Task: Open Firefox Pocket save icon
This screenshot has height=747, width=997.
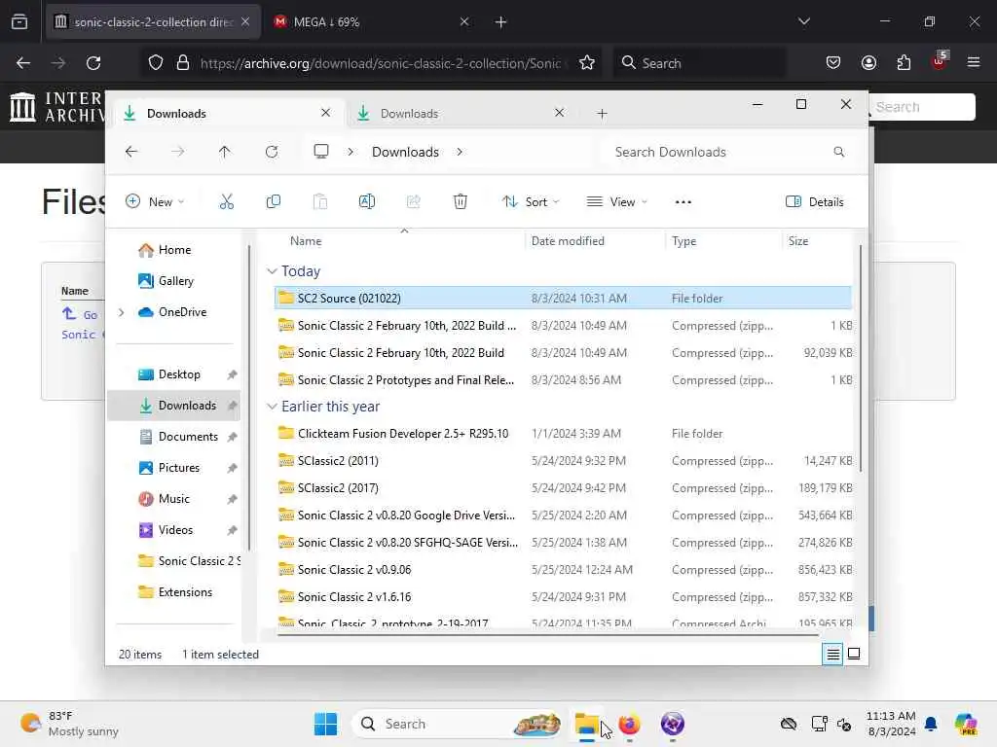Action: pyautogui.click(x=833, y=63)
